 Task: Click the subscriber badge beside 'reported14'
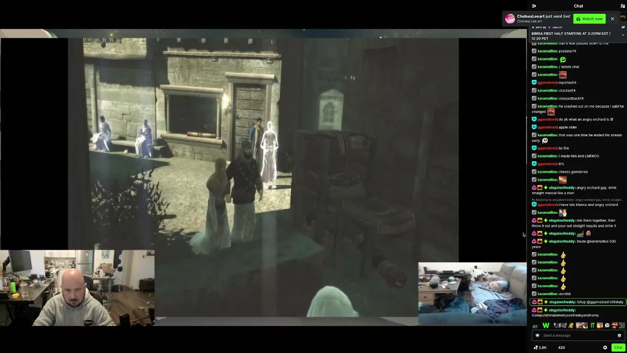click(534, 82)
